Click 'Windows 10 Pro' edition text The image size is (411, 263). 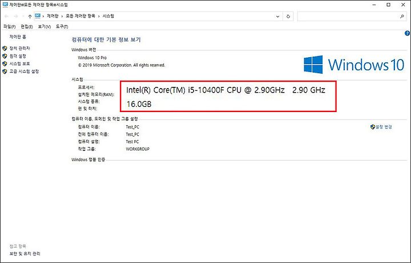coord(92,58)
